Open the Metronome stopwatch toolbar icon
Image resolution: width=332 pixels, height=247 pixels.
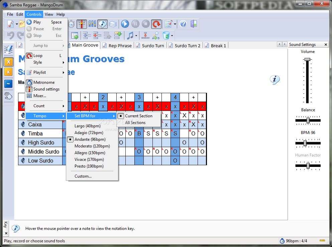pos(71,24)
